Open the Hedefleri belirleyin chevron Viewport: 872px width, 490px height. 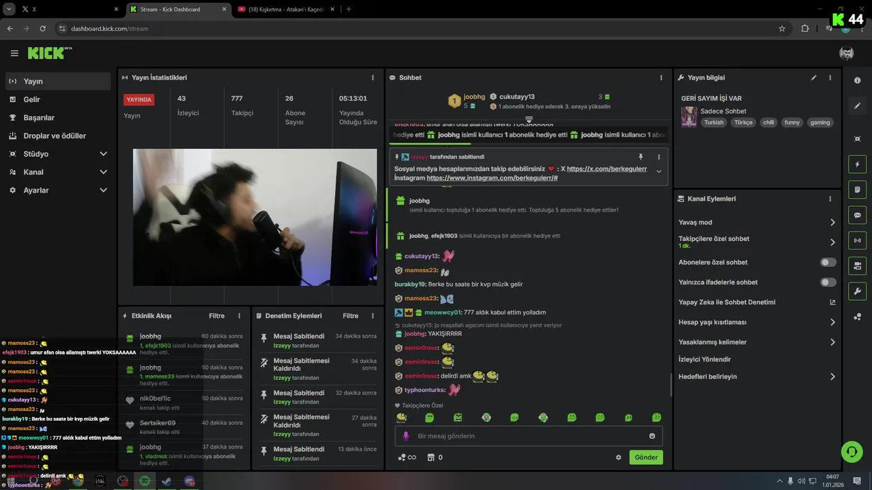832,376
